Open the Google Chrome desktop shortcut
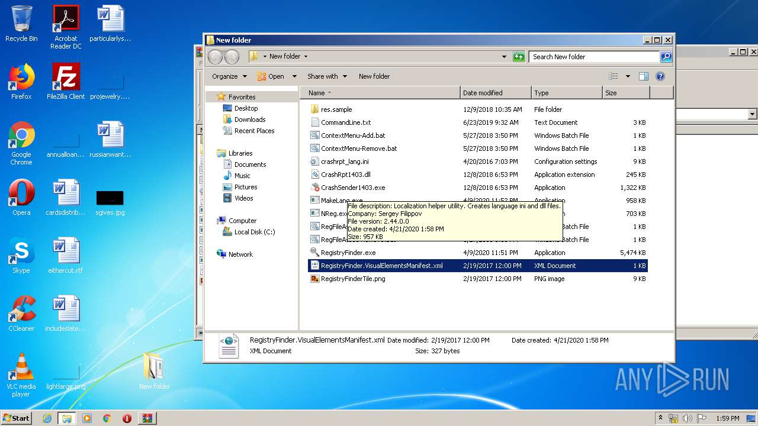Viewport: 758px width, 426px height. (21, 143)
